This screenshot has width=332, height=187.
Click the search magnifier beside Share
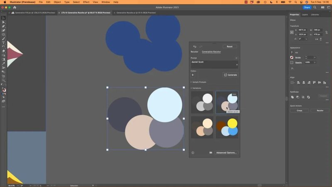[x=315, y=7]
